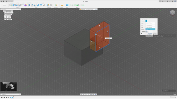Image resolution: width=177 pixels, height=99 pixels.
Task: Toggle visibility eye of root component
Action: pyautogui.click(x=4, y=11)
